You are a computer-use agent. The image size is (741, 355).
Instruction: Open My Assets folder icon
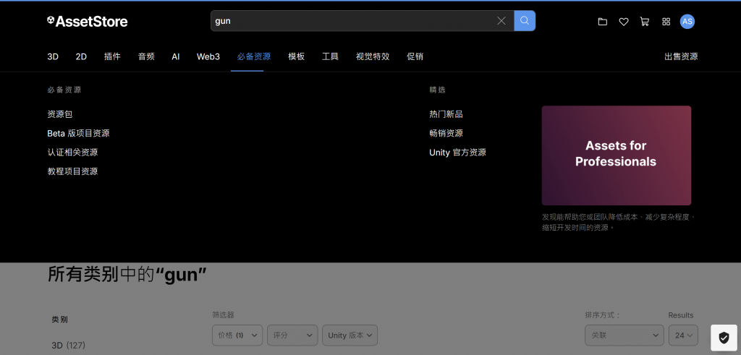603,21
